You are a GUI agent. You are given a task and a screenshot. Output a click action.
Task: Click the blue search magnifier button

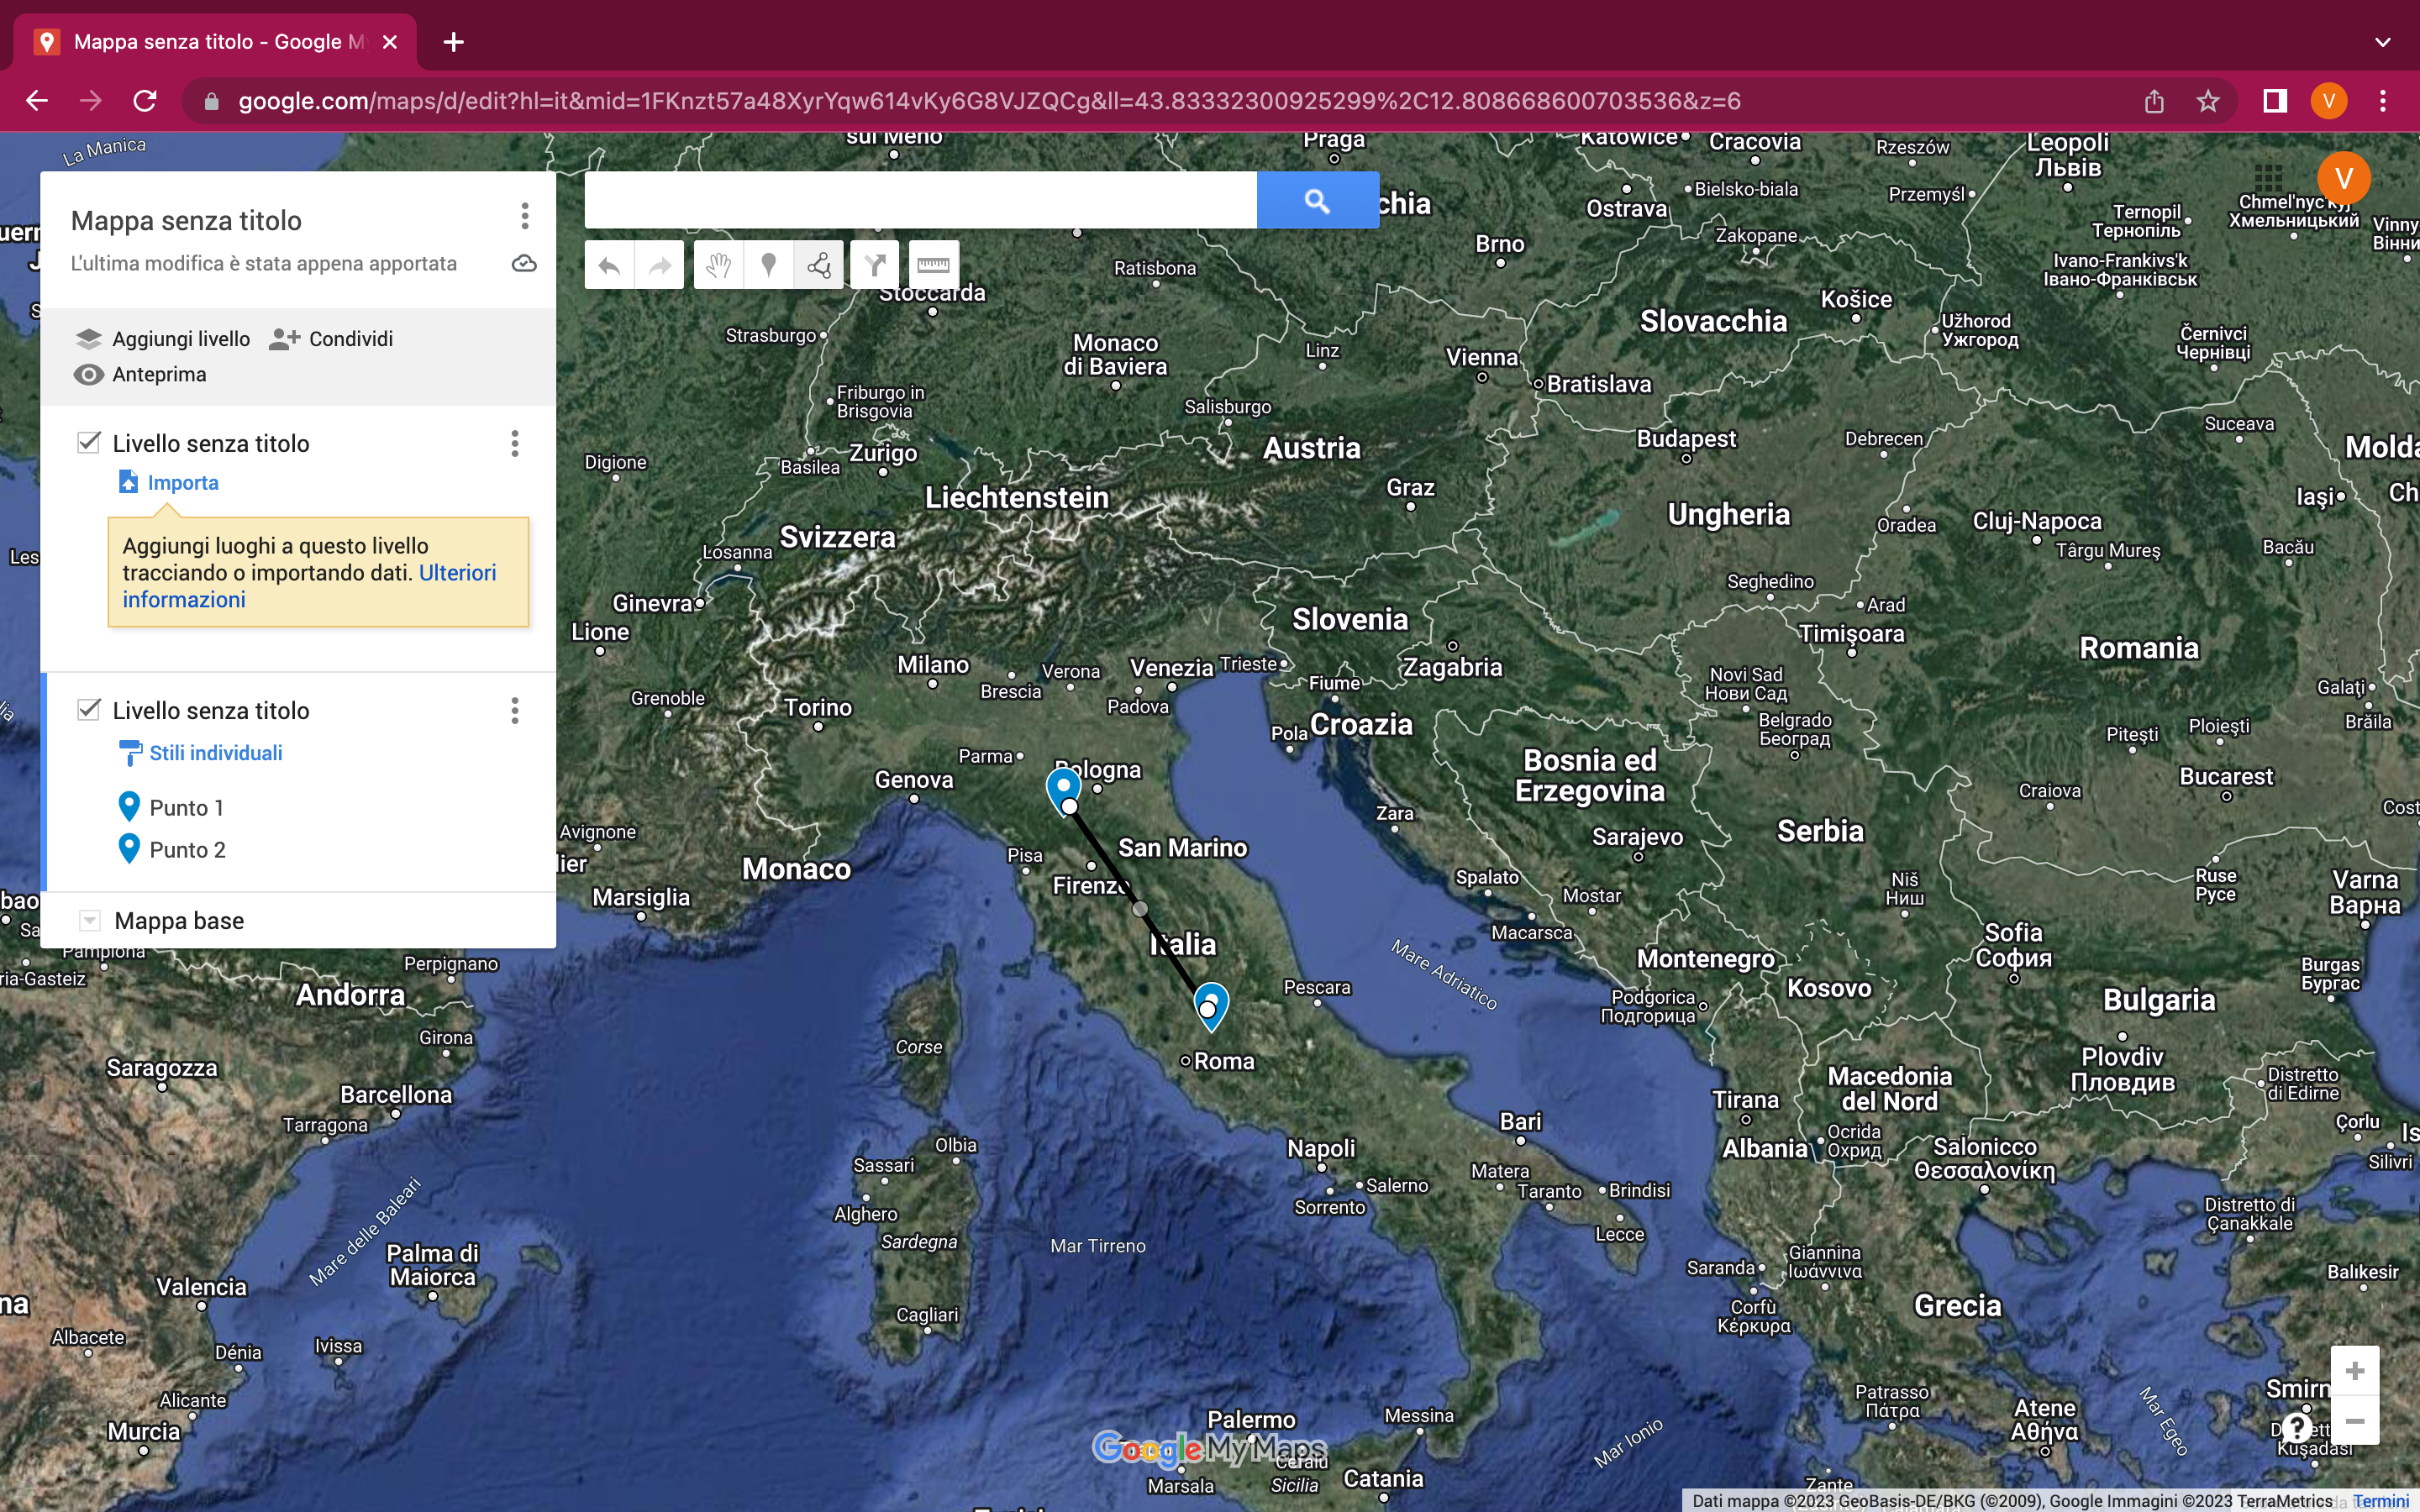pyautogui.click(x=1317, y=201)
